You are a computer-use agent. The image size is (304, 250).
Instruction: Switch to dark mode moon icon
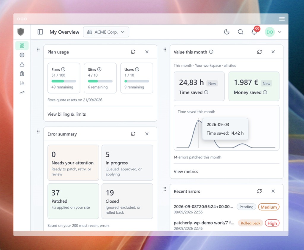(227, 32)
